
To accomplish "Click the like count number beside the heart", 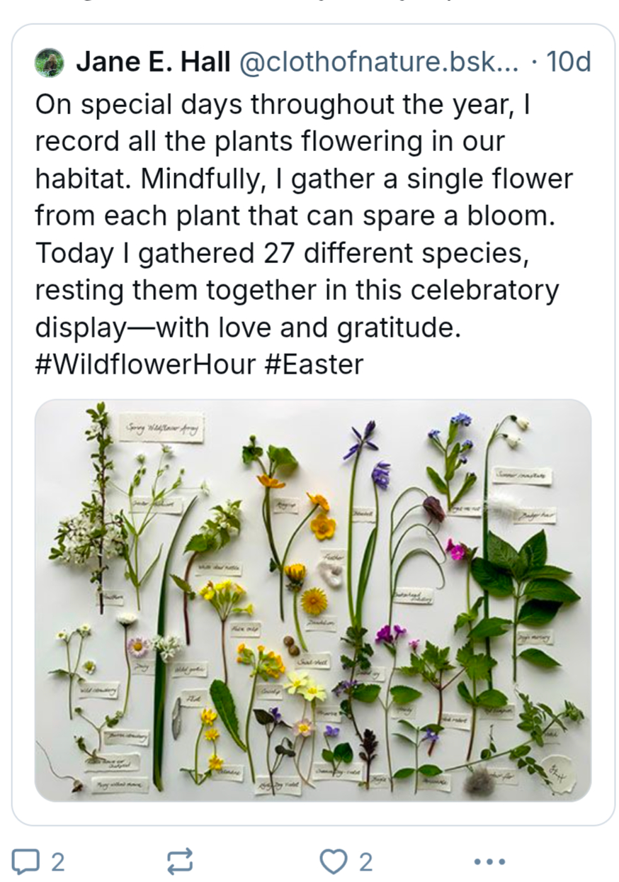I will 365,861.
